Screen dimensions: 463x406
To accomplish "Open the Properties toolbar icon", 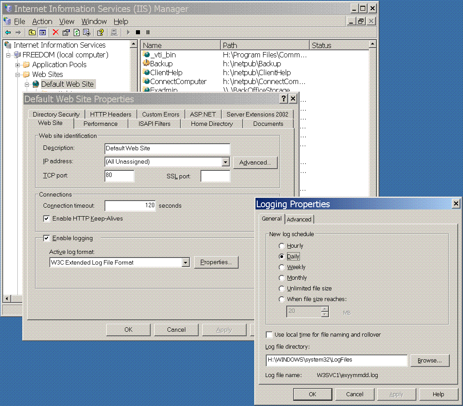I will (66, 32).
